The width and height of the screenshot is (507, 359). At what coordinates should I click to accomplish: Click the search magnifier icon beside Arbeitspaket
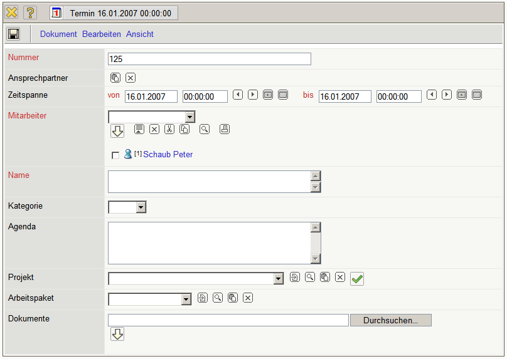(218, 298)
